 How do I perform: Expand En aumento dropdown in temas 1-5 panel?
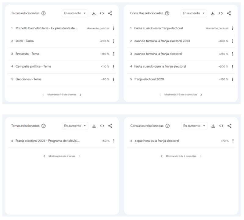(x=75, y=13)
